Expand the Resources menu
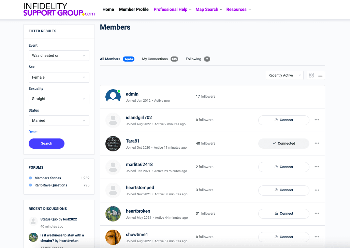This screenshot has width=350, height=248. point(238,9)
